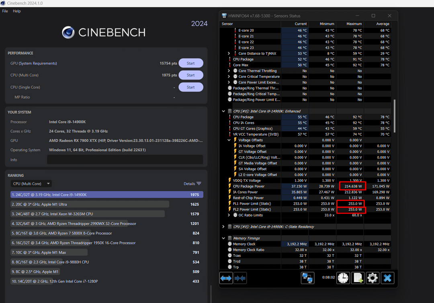
Task: Click the Details link in Ranking
Action: 189,183
